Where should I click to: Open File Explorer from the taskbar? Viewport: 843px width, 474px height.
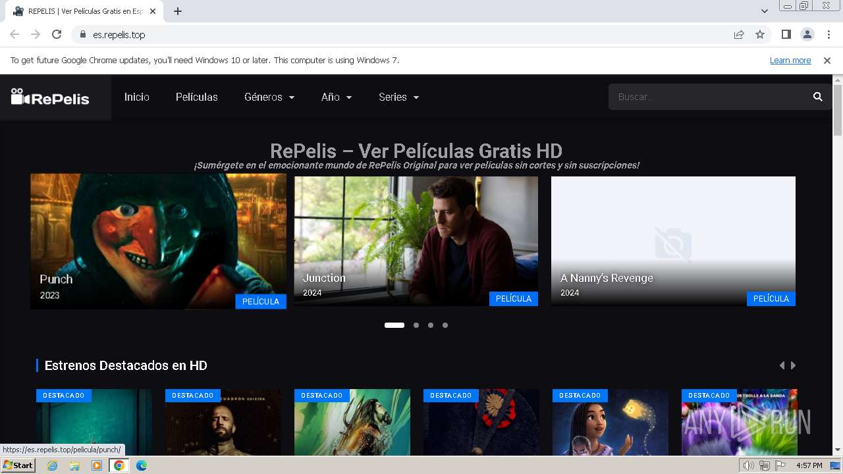click(74, 465)
